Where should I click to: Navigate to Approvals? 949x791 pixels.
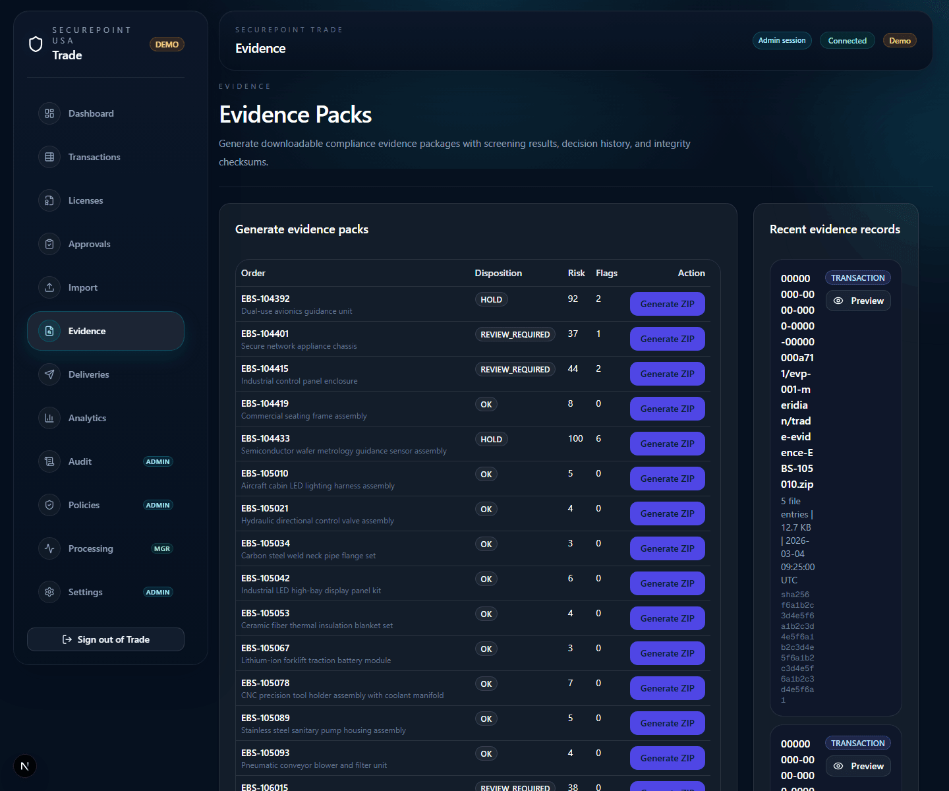[105, 244]
